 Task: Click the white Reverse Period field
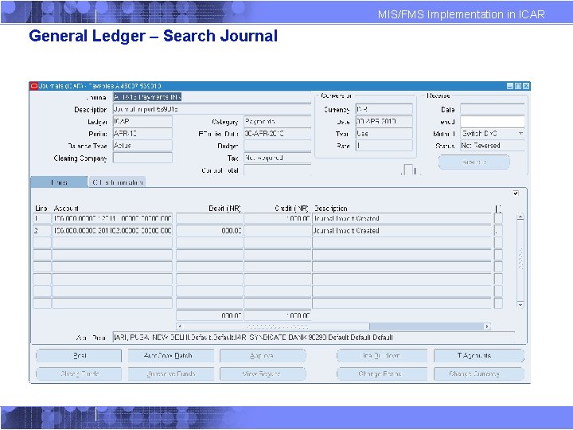[493, 121]
